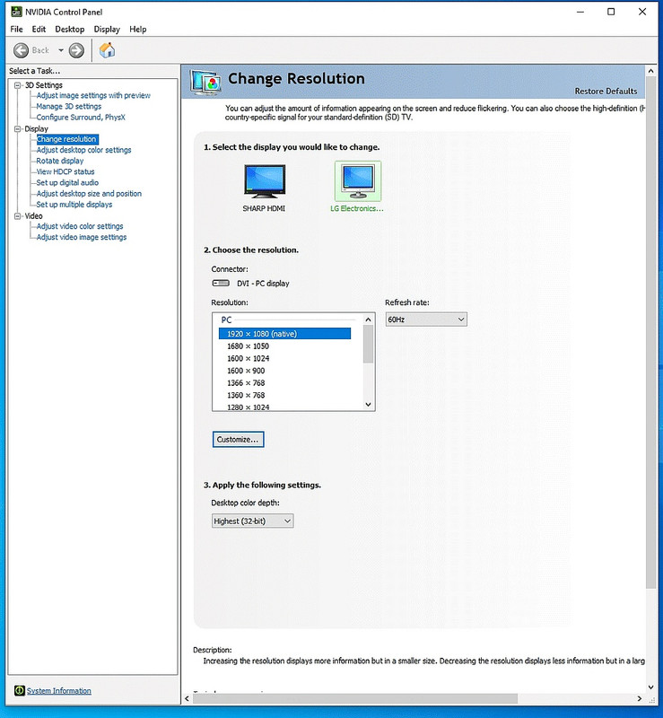Open Set up digital audio

click(x=67, y=182)
